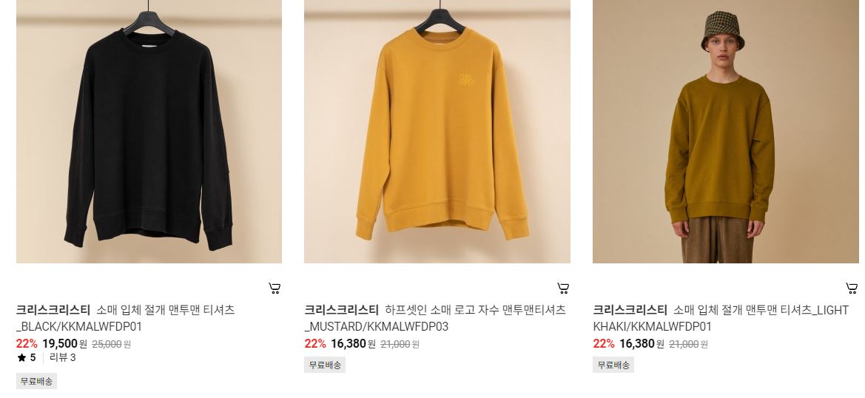Open the khaki sweatshirt model photo
Image resolution: width=865 pixels, height=398 pixels.
(725, 131)
